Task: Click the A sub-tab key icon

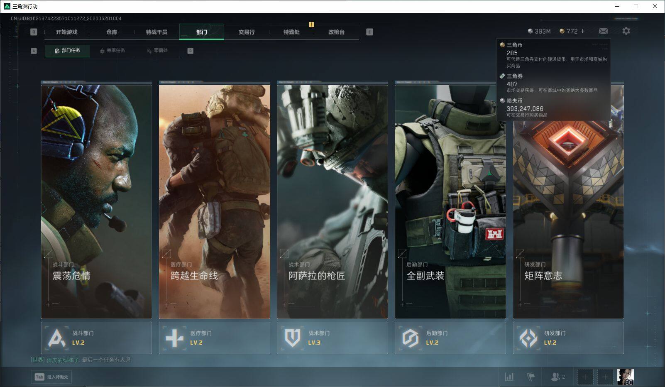Action: point(34,51)
